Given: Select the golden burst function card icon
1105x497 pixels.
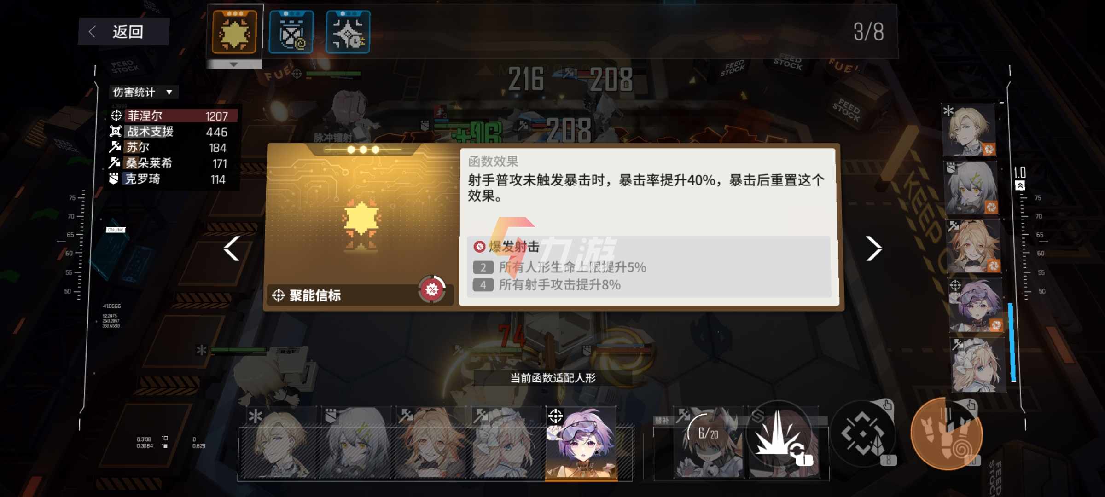Looking at the screenshot, I should [234, 32].
